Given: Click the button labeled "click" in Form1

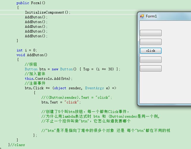Looking at the screenshot, I should (151, 51).
